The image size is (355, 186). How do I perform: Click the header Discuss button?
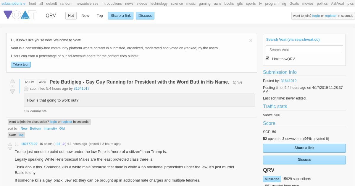point(145,16)
